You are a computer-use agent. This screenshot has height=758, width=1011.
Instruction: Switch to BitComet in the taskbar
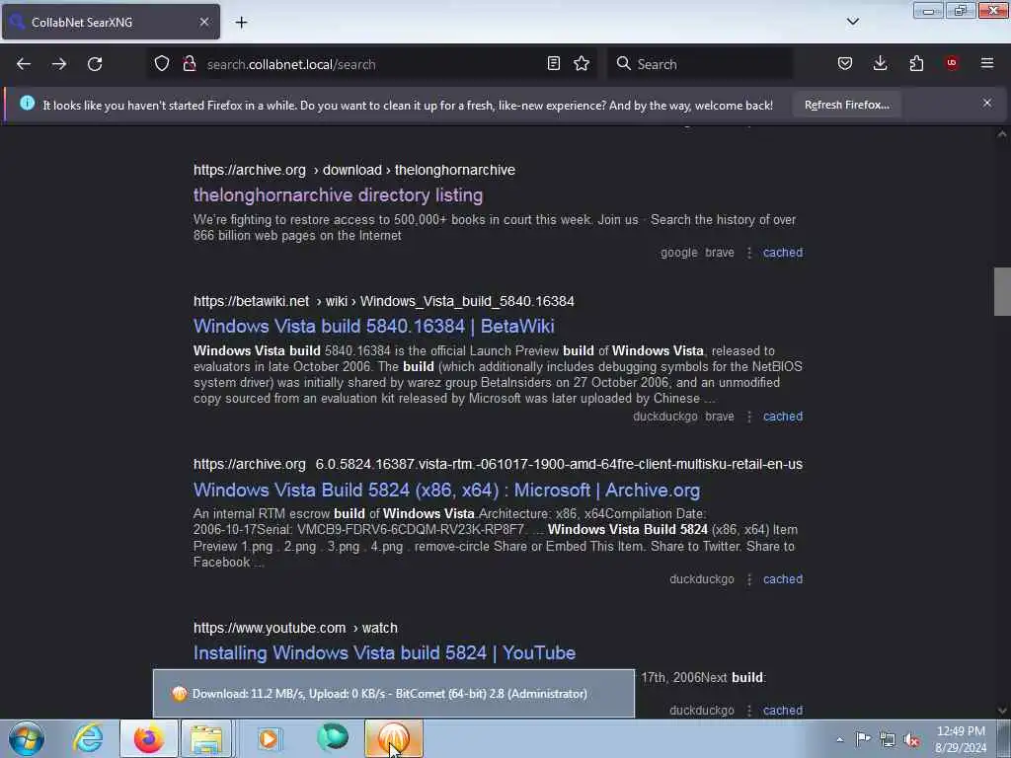(394, 738)
